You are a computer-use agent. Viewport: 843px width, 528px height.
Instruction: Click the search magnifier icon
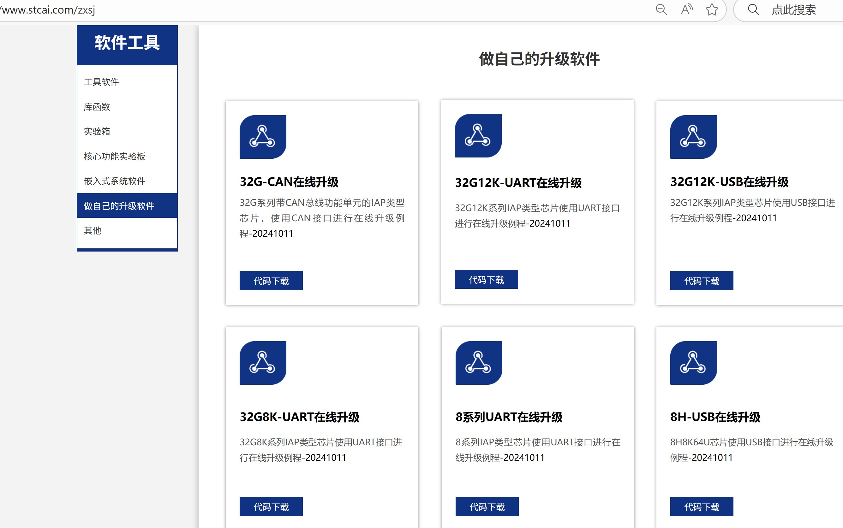pyautogui.click(x=753, y=10)
